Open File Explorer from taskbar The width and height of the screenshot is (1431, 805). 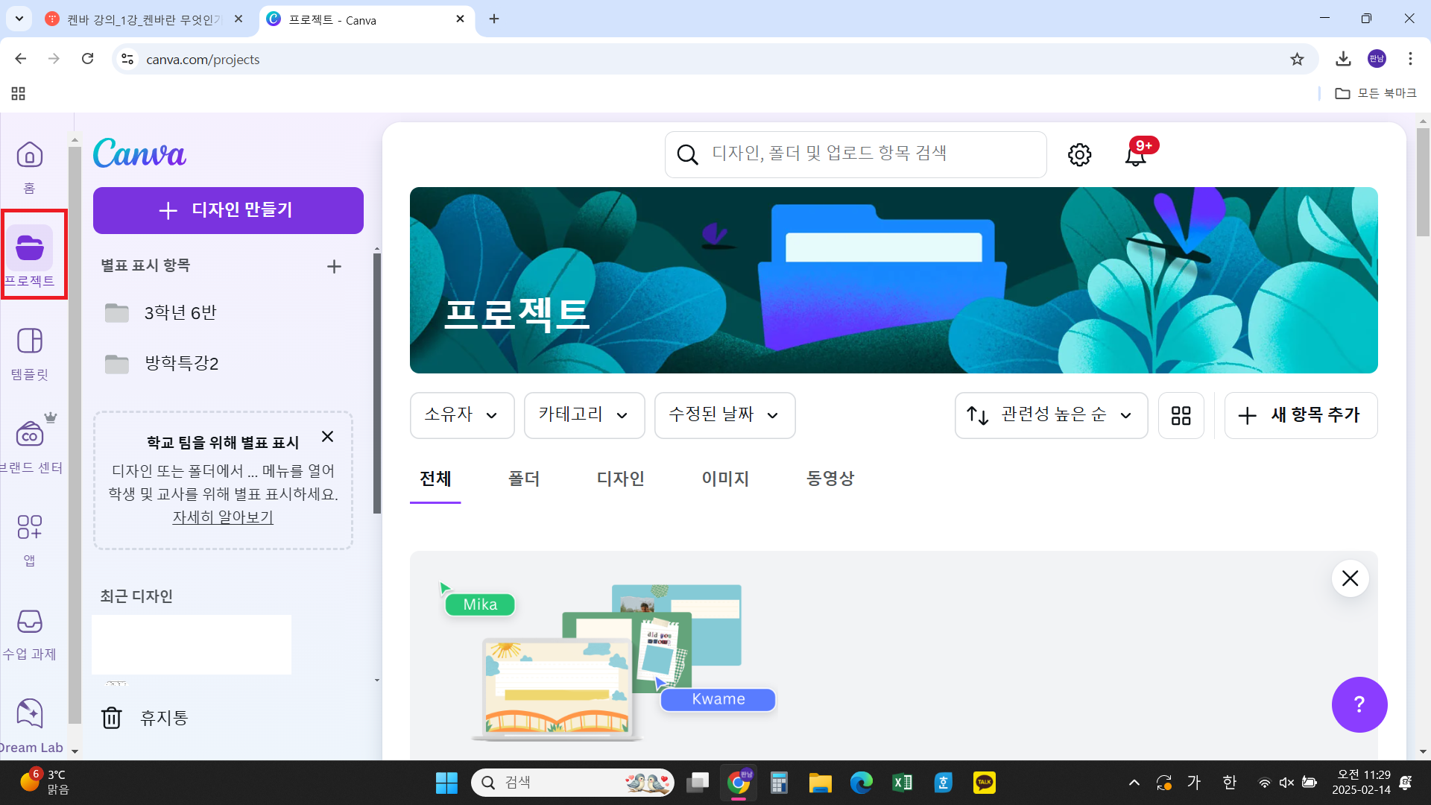(x=820, y=783)
